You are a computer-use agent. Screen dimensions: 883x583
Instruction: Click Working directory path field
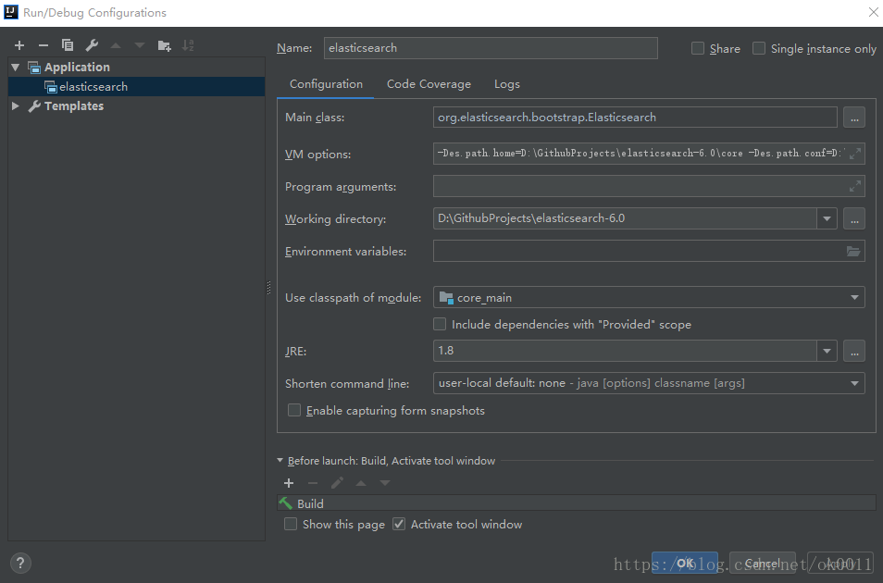click(625, 218)
